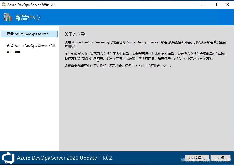
Task: Open the 配置搜索 wizard entry
Action: [x=14, y=52]
